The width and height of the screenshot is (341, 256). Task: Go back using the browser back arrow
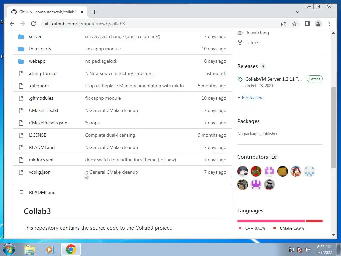(12, 24)
